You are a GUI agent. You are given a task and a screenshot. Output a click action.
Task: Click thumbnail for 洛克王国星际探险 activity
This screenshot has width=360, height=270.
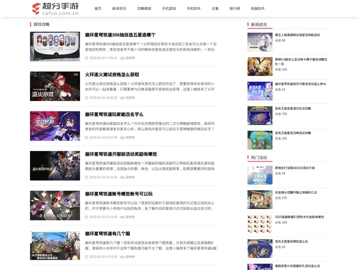pyautogui.click(x=260, y=248)
